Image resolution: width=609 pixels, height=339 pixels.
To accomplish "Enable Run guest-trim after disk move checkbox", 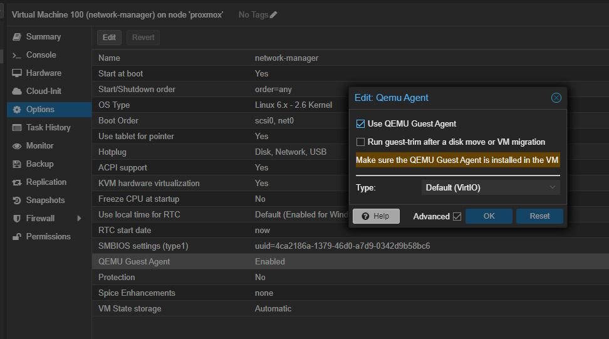I will 360,142.
